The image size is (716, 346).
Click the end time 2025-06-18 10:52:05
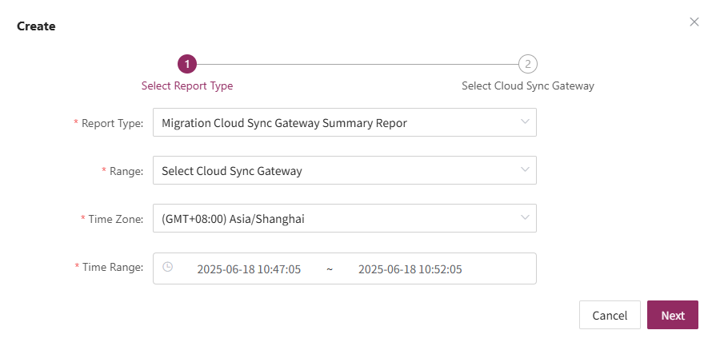click(x=410, y=269)
